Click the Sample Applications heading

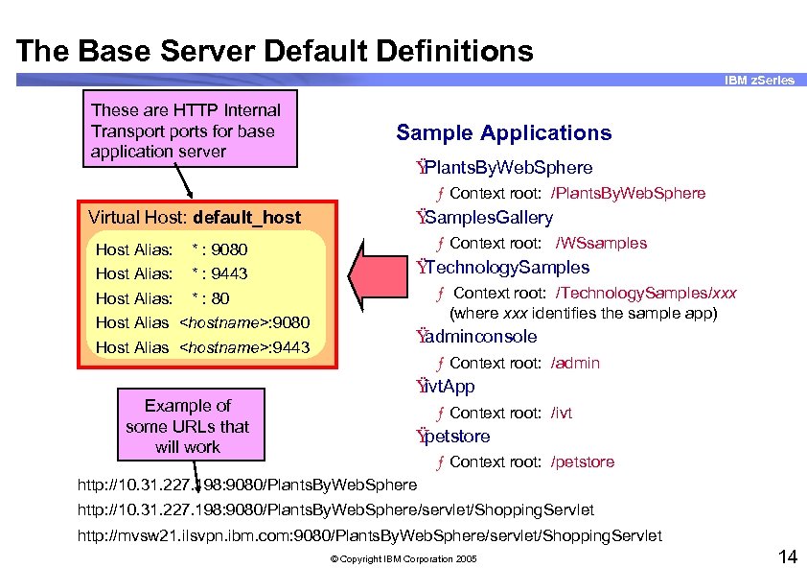[503, 132]
